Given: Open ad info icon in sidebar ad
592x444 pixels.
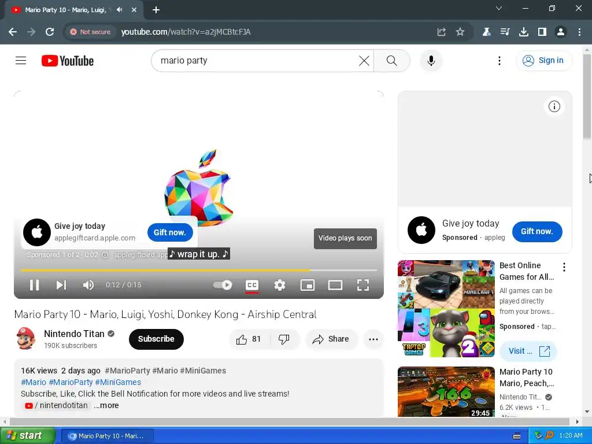Looking at the screenshot, I should pyautogui.click(x=554, y=106).
